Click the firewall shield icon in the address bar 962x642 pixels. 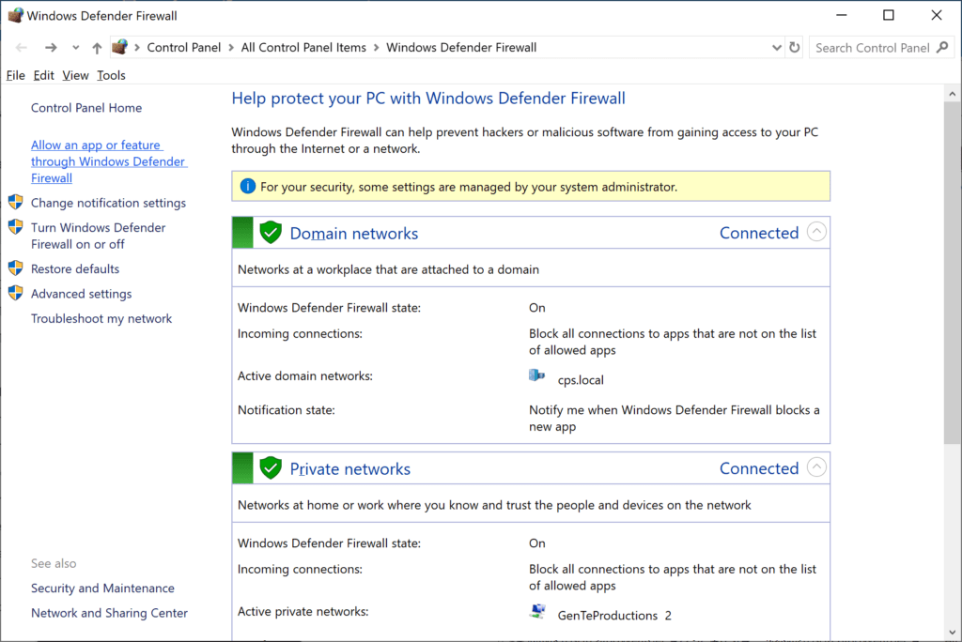(120, 47)
